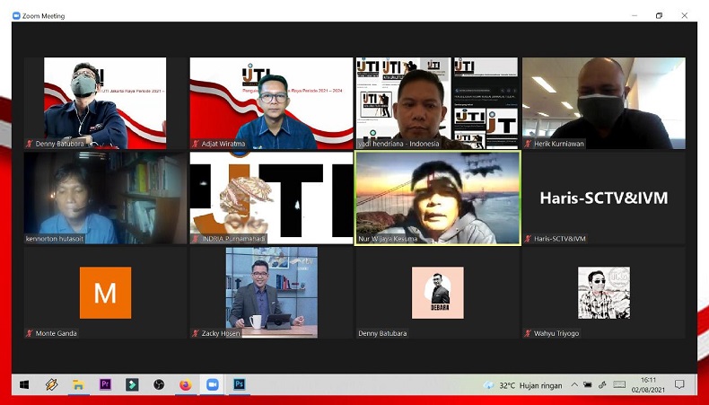
Task: Show hidden system tray icons
Action: (574, 385)
